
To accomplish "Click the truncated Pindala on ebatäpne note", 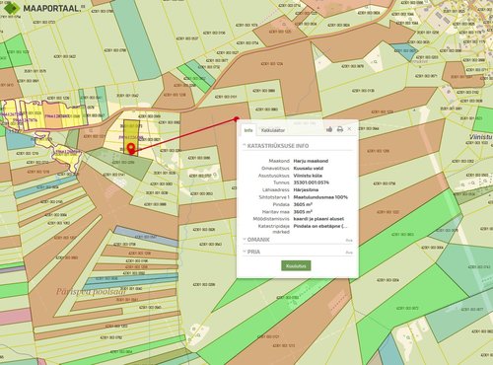I will 320,226.
